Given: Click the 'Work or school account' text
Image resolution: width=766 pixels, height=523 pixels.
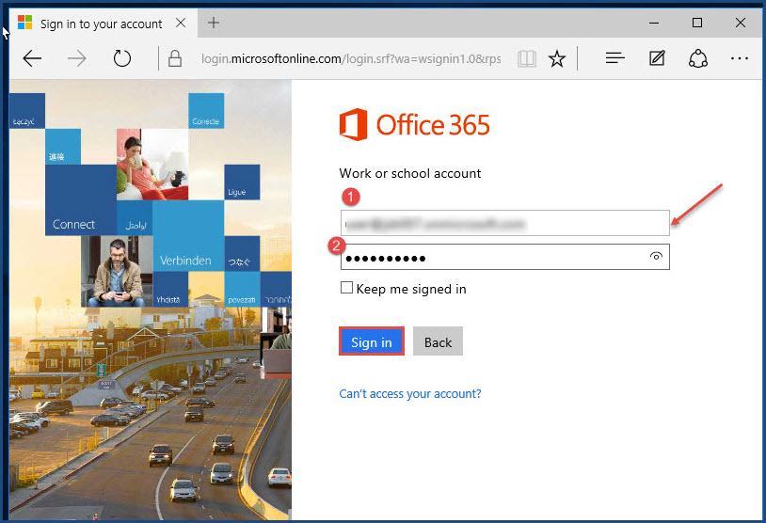Looking at the screenshot, I should click(410, 173).
